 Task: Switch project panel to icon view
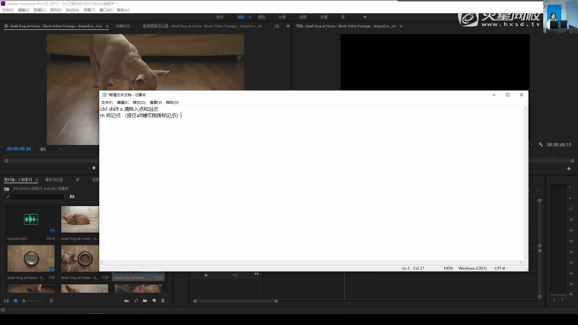(14, 301)
